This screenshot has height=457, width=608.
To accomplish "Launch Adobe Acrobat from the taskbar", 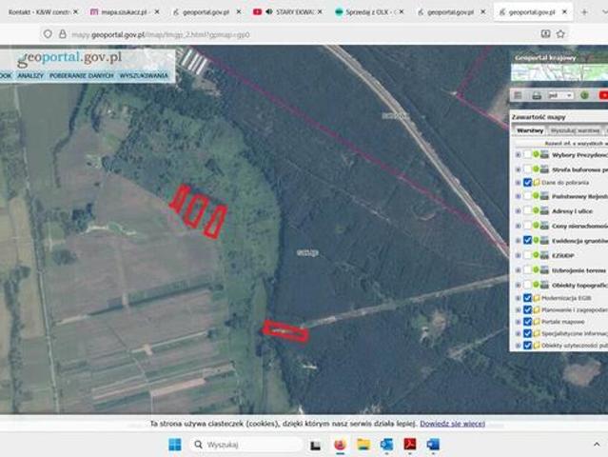I will point(410,445).
